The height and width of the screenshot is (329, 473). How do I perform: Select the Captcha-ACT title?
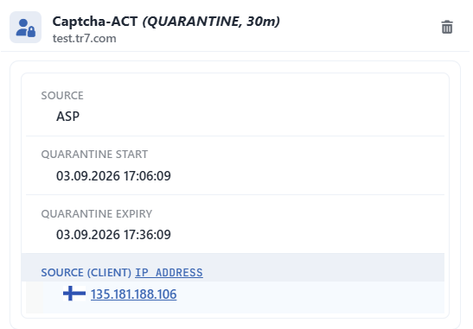pos(95,22)
